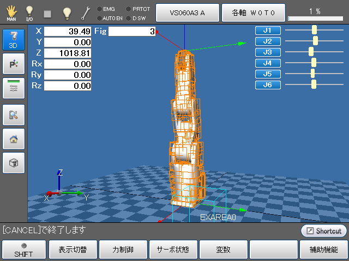The width and height of the screenshot is (349, 261).
Task: Expand the Shortcut panel
Action: (x=323, y=231)
